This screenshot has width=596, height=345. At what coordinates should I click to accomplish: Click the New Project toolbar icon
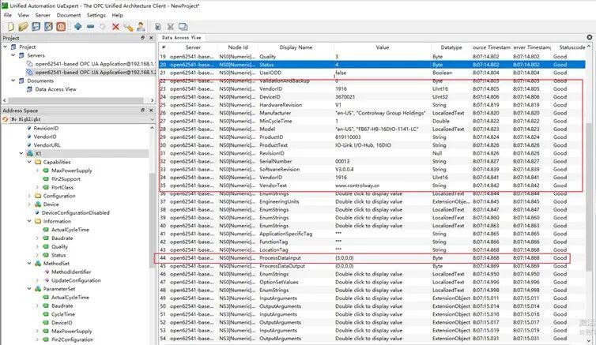(x=10, y=27)
